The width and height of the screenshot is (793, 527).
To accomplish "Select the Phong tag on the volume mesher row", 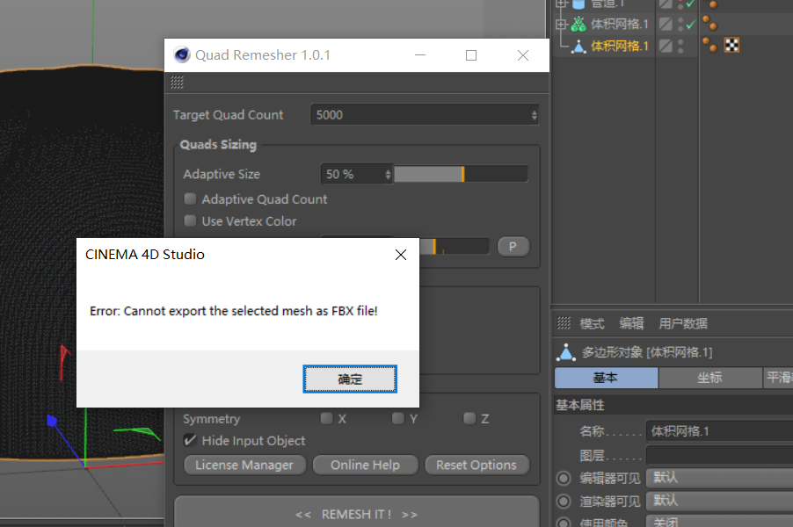I will pos(709,23).
